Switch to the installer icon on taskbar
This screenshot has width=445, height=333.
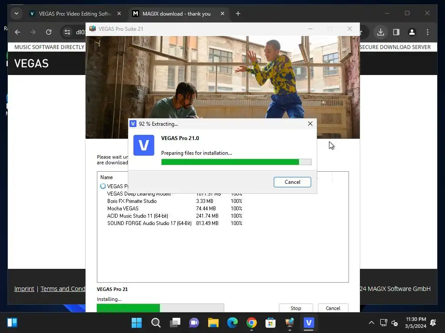coord(289,323)
